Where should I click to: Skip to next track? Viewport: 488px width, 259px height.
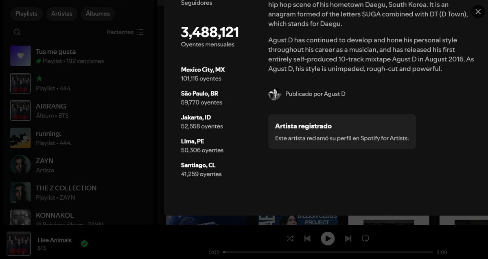pyautogui.click(x=348, y=239)
